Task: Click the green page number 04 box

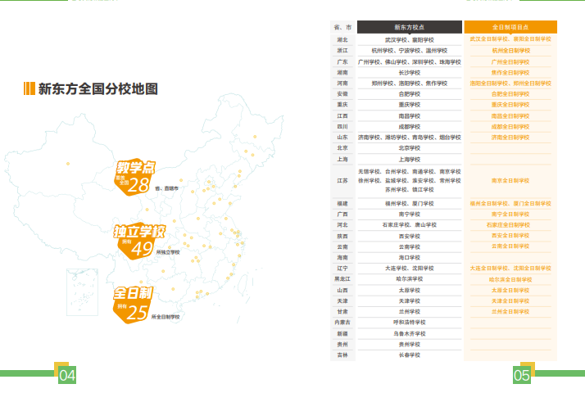Action: [x=67, y=376]
